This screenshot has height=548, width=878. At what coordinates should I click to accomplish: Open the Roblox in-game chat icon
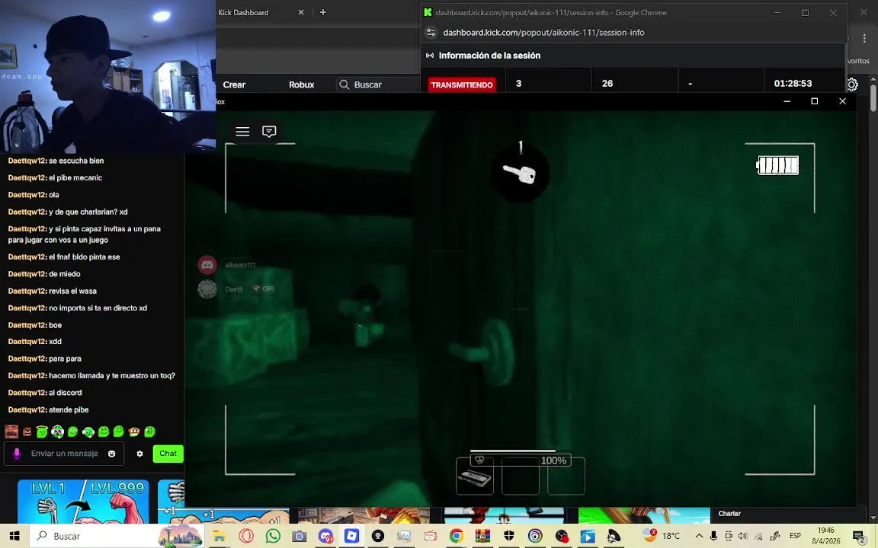tap(269, 132)
